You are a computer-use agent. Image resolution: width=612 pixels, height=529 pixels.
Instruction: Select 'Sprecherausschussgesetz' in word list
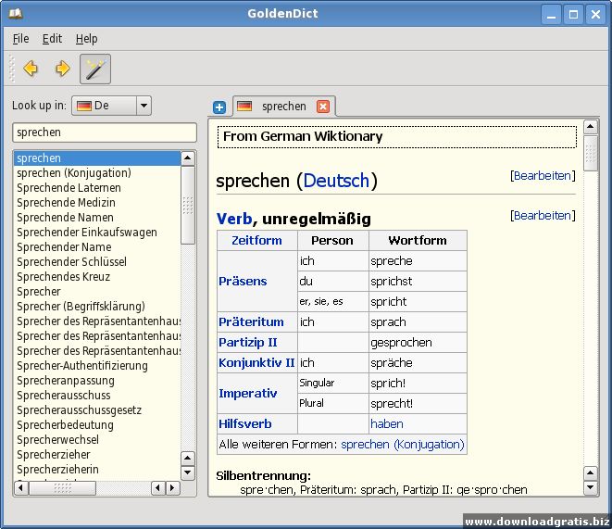[97, 410]
